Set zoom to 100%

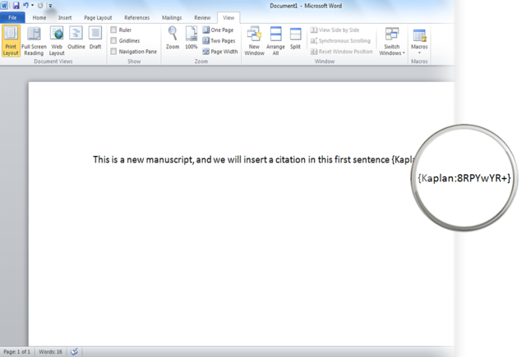(191, 38)
